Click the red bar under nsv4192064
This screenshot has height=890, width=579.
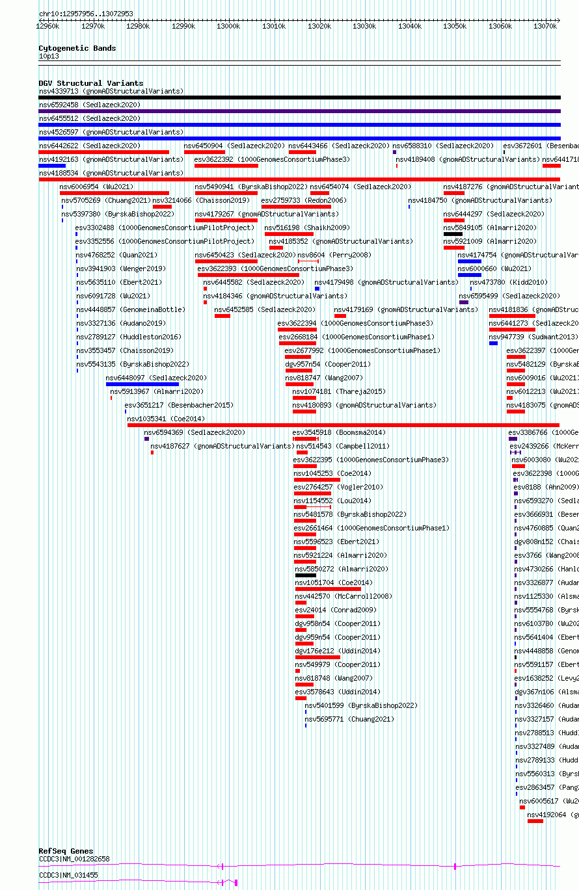click(x=535, y=821)
